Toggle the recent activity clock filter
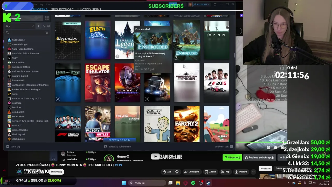The image size is (332, 187). [x=44, y=26]
